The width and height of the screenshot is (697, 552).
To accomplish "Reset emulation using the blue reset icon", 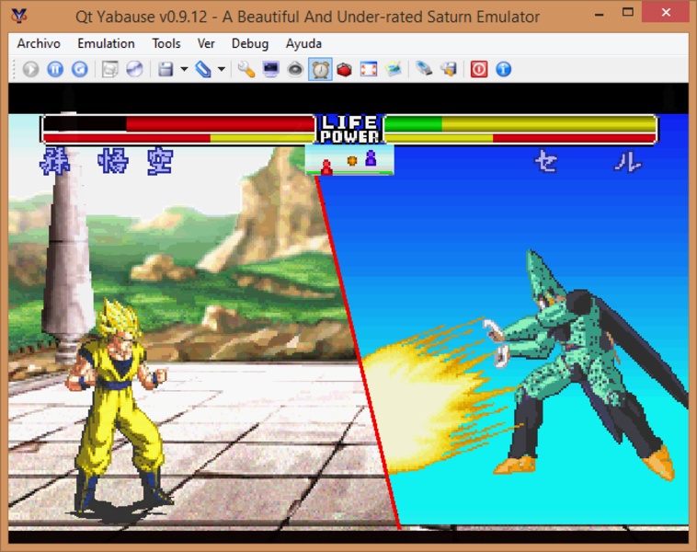I will (80, 69).
